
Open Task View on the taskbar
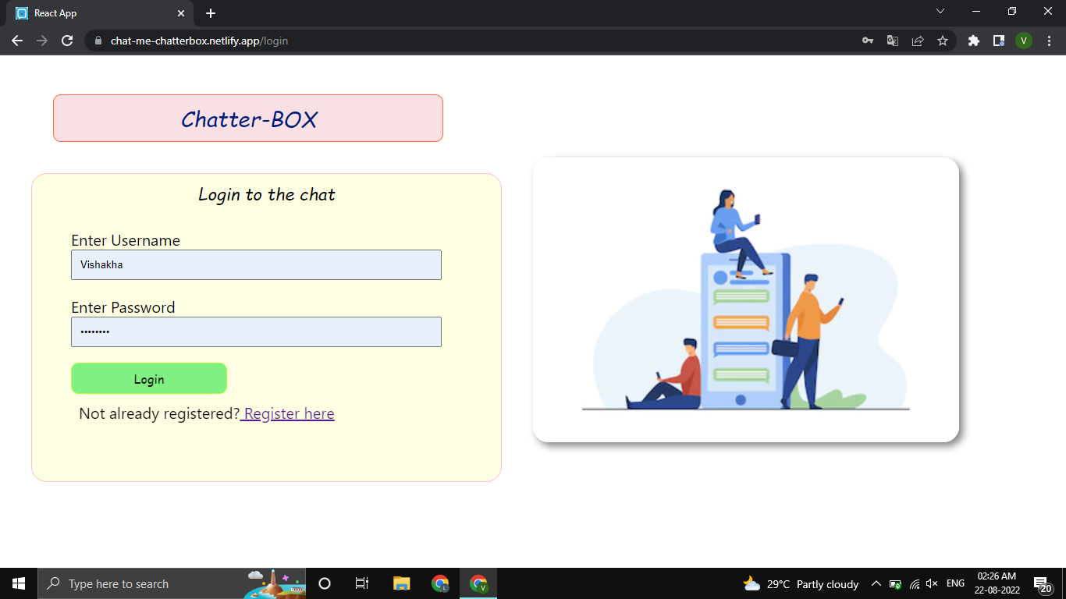(x=361, y=583)
